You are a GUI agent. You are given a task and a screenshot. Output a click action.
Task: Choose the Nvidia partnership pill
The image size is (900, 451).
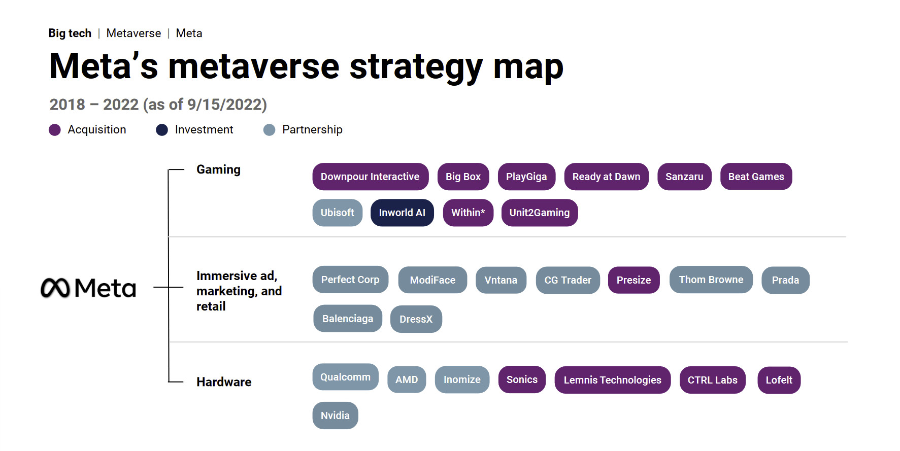[335, 415]
